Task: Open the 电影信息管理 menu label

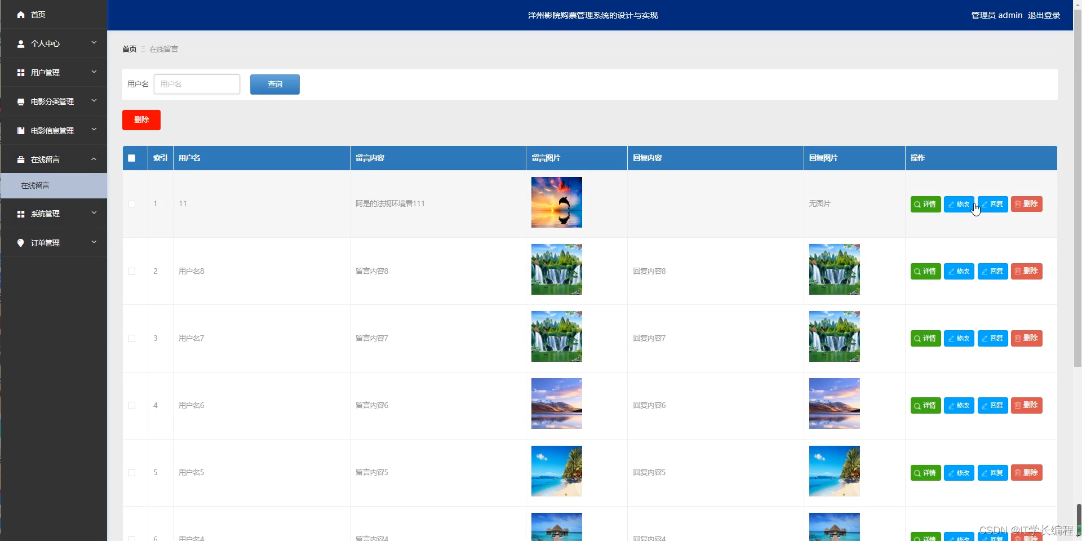Action: (52, 131)
